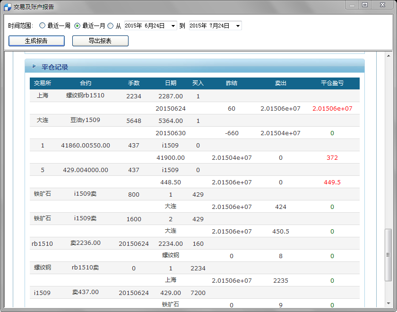
Task: Maximize the report window
Action: coord(364,5)
